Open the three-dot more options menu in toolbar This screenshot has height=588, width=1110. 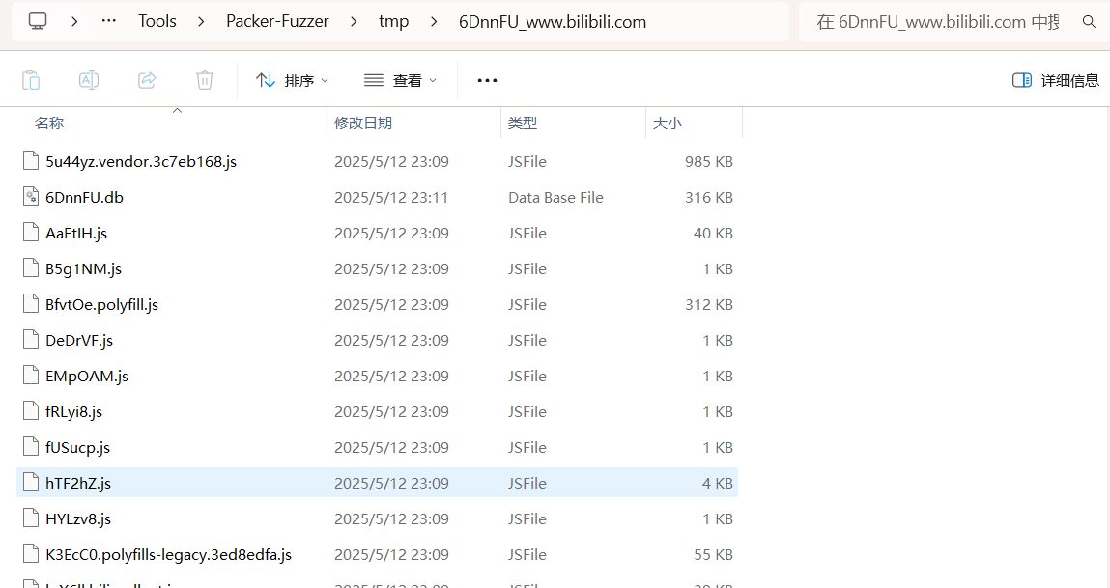pyautogui.click(x=487, y=81)
